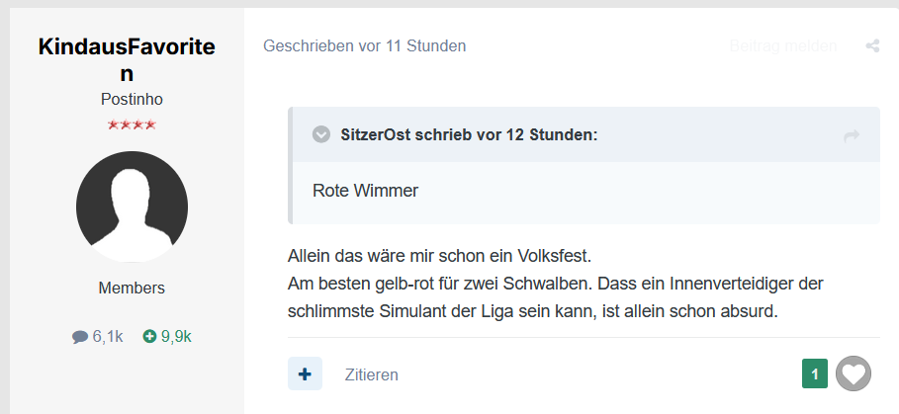This screenshot has height=414, width=899.
Task: Click the green 9,9k reputation icon
Action: (x=149, y=336)
